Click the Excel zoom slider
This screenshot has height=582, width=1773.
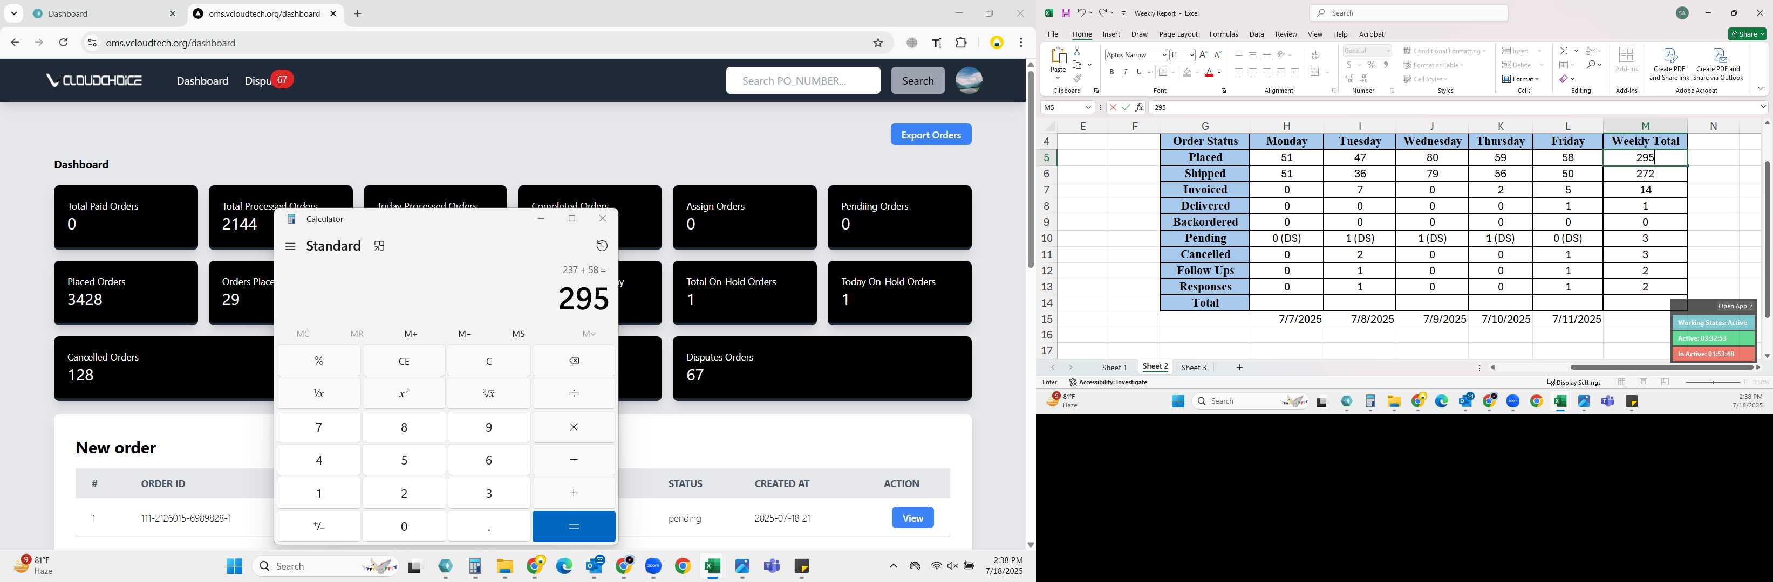tap(1713, 382)
